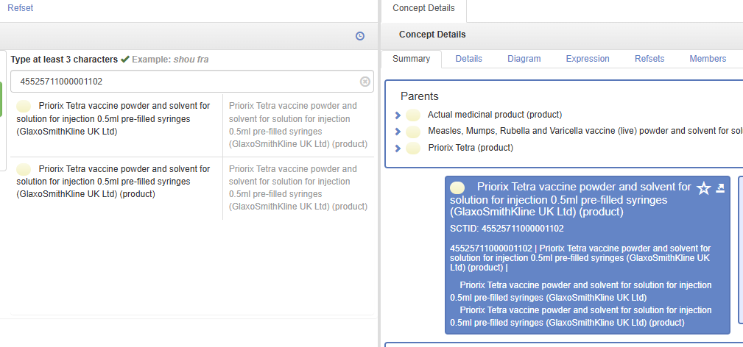
Task: Click the icon in the blue concept header
Action: [x=457, y=187]
